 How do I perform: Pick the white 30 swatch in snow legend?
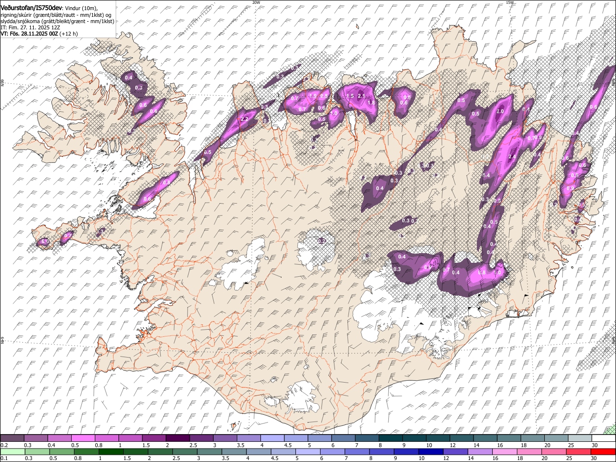tap(603, 438)
